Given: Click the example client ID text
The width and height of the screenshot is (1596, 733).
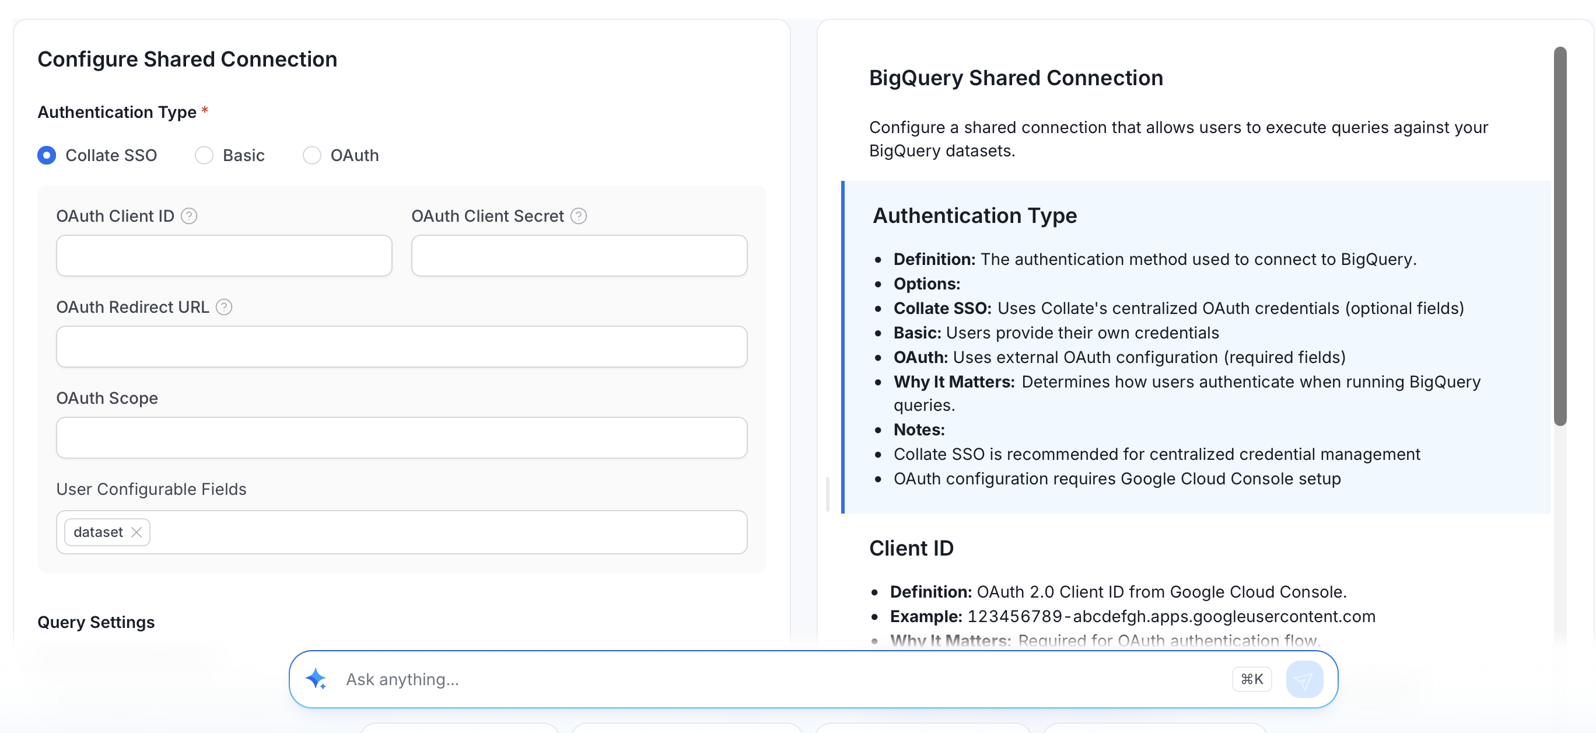Looking at the screenshot, I should pyautogui.click(x=1171, y=616).
